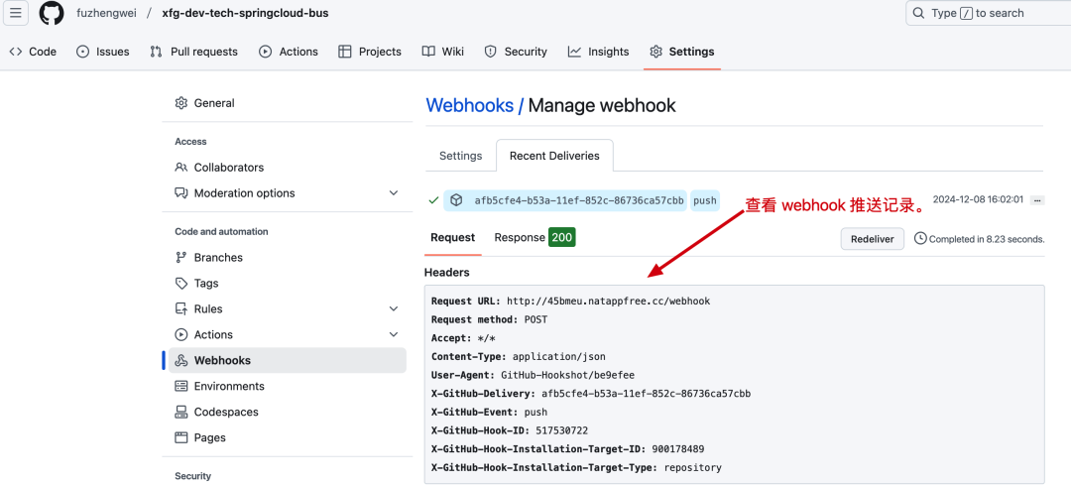Click the Pull requests icon
The image size is (1071, 485).
point(157,52)
